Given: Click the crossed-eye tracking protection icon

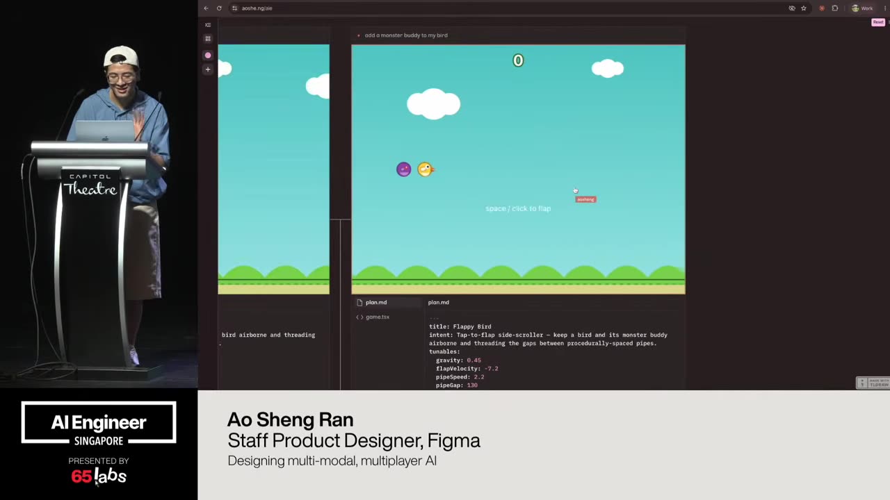Looking at the screenshot, I should (792, 8).
